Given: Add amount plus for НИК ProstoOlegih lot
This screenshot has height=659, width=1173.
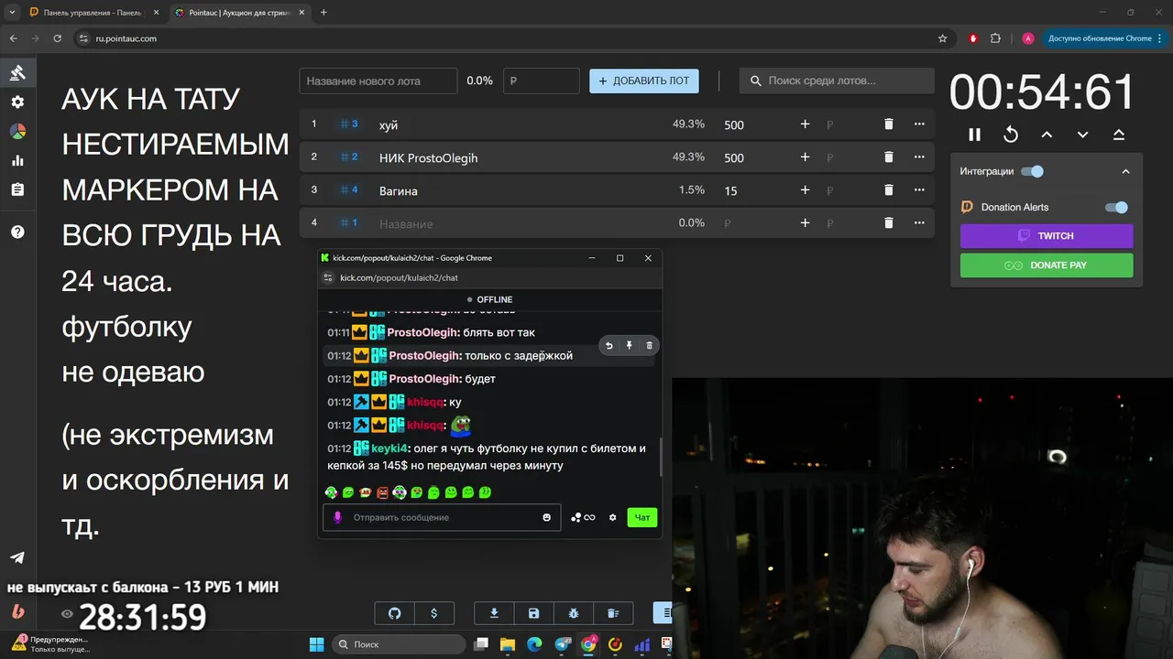Looking at the screenshot, I should (x=805, y=157).
